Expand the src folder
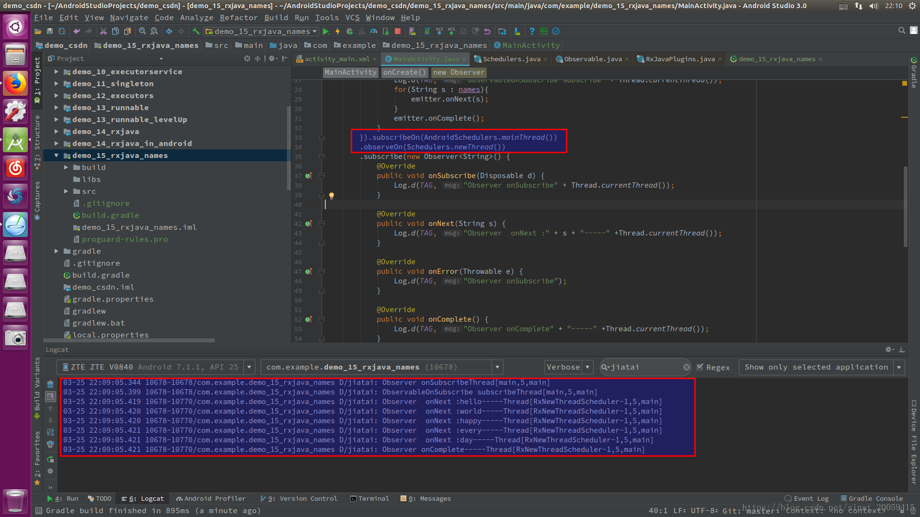The width and height of the screenshot is (920, 517). point(66,191)
